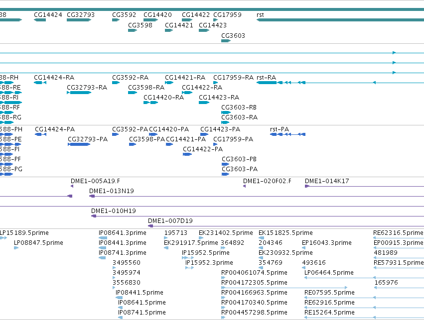Click EST IP08441.3prime
Screen dimensions: 424x320
pyautogui.click(x=123, y=243)
